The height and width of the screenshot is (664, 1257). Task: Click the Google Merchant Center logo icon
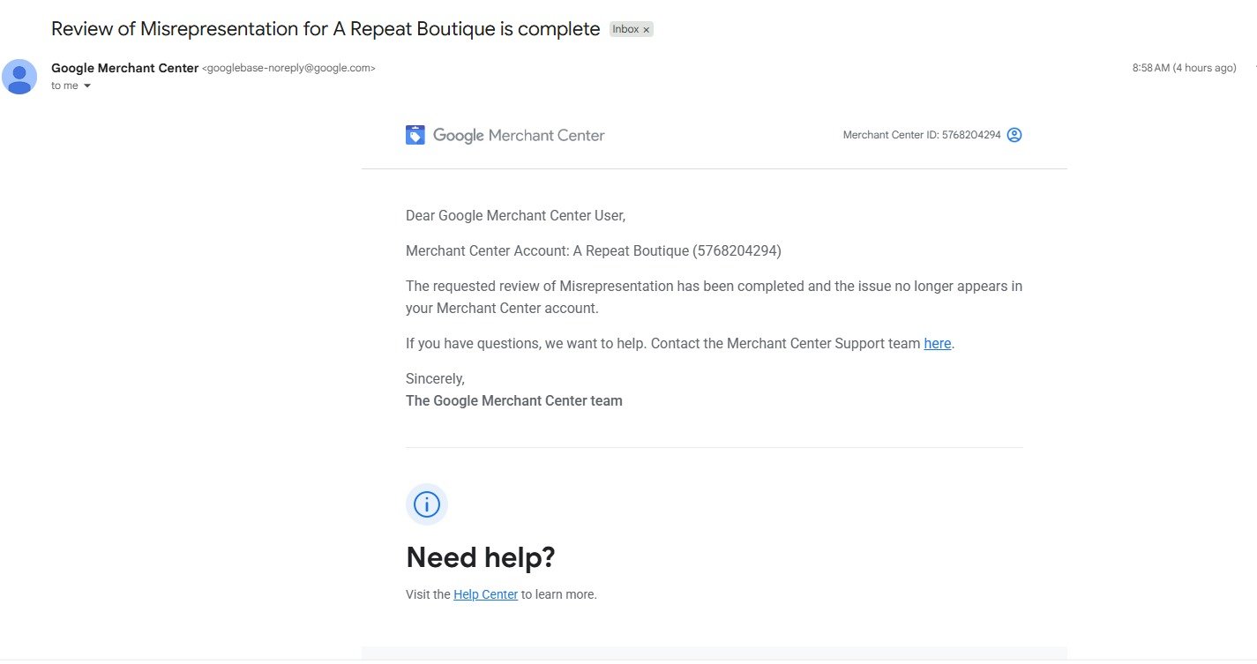point(415,135)
